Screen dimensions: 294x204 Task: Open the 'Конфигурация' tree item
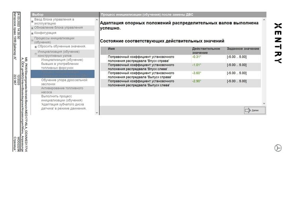(x=45, y=33)
